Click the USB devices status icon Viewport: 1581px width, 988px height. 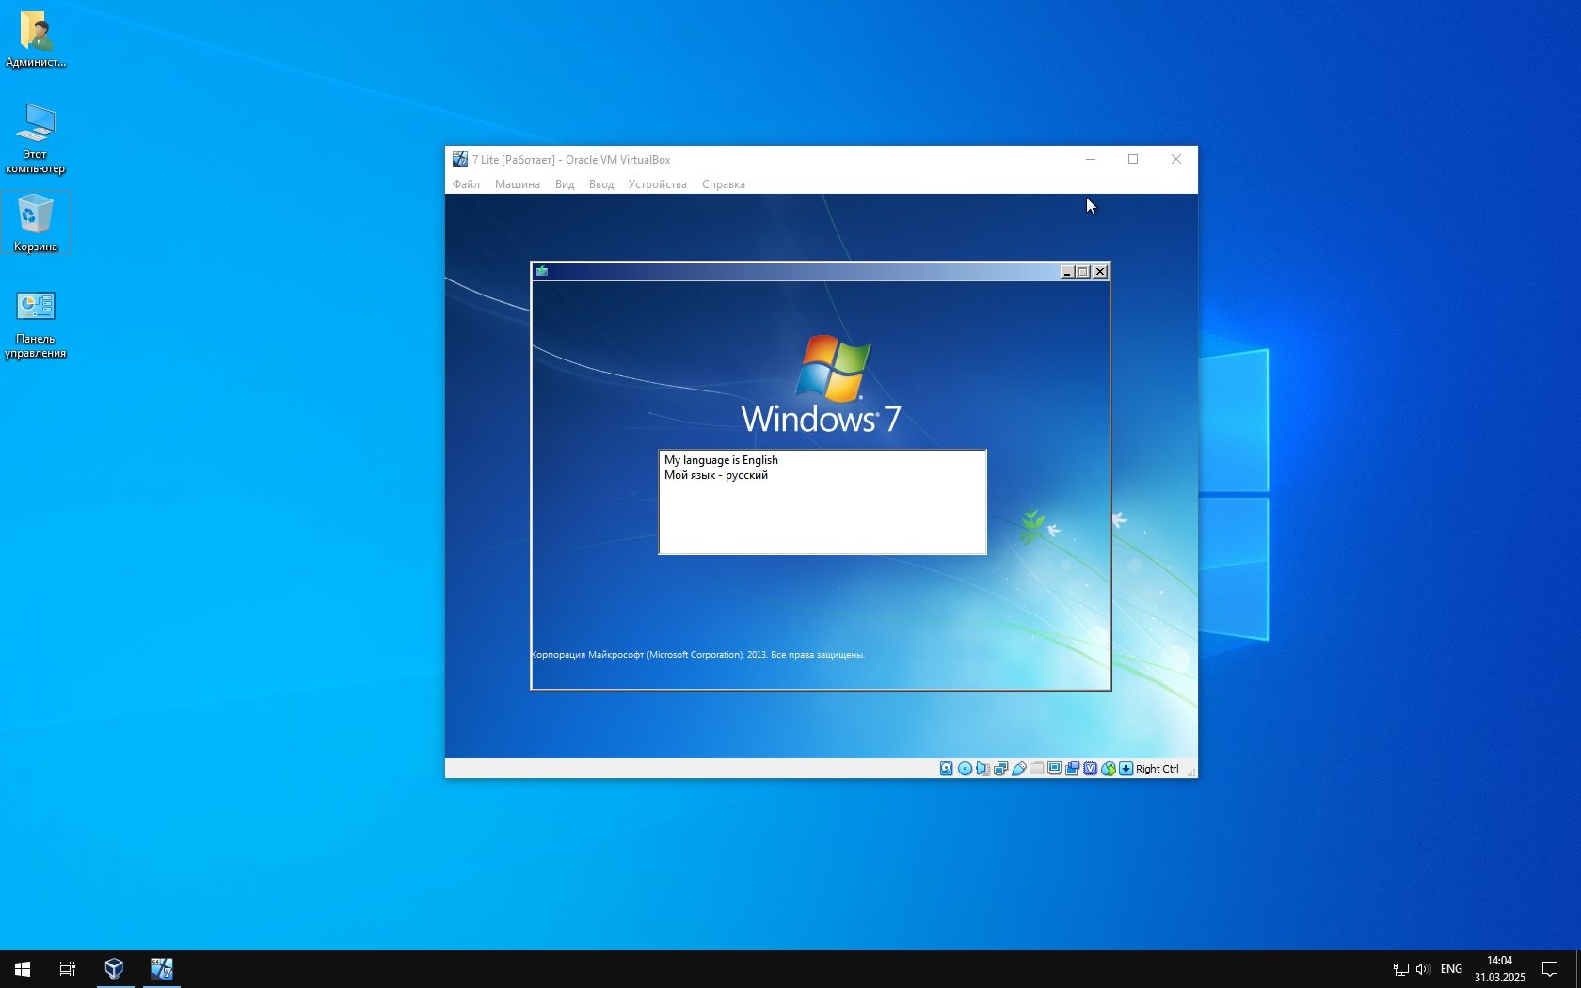1018,769
